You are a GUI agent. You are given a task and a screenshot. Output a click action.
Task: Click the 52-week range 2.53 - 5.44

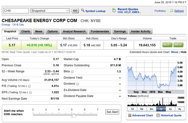pos(52,71)
